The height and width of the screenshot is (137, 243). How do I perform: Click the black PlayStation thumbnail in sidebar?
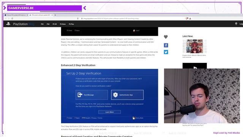194,66
